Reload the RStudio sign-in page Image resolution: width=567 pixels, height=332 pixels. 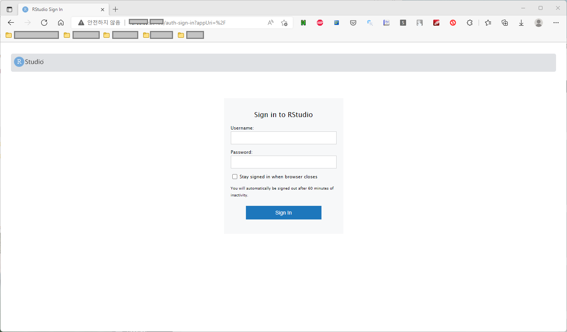point(44,23)
